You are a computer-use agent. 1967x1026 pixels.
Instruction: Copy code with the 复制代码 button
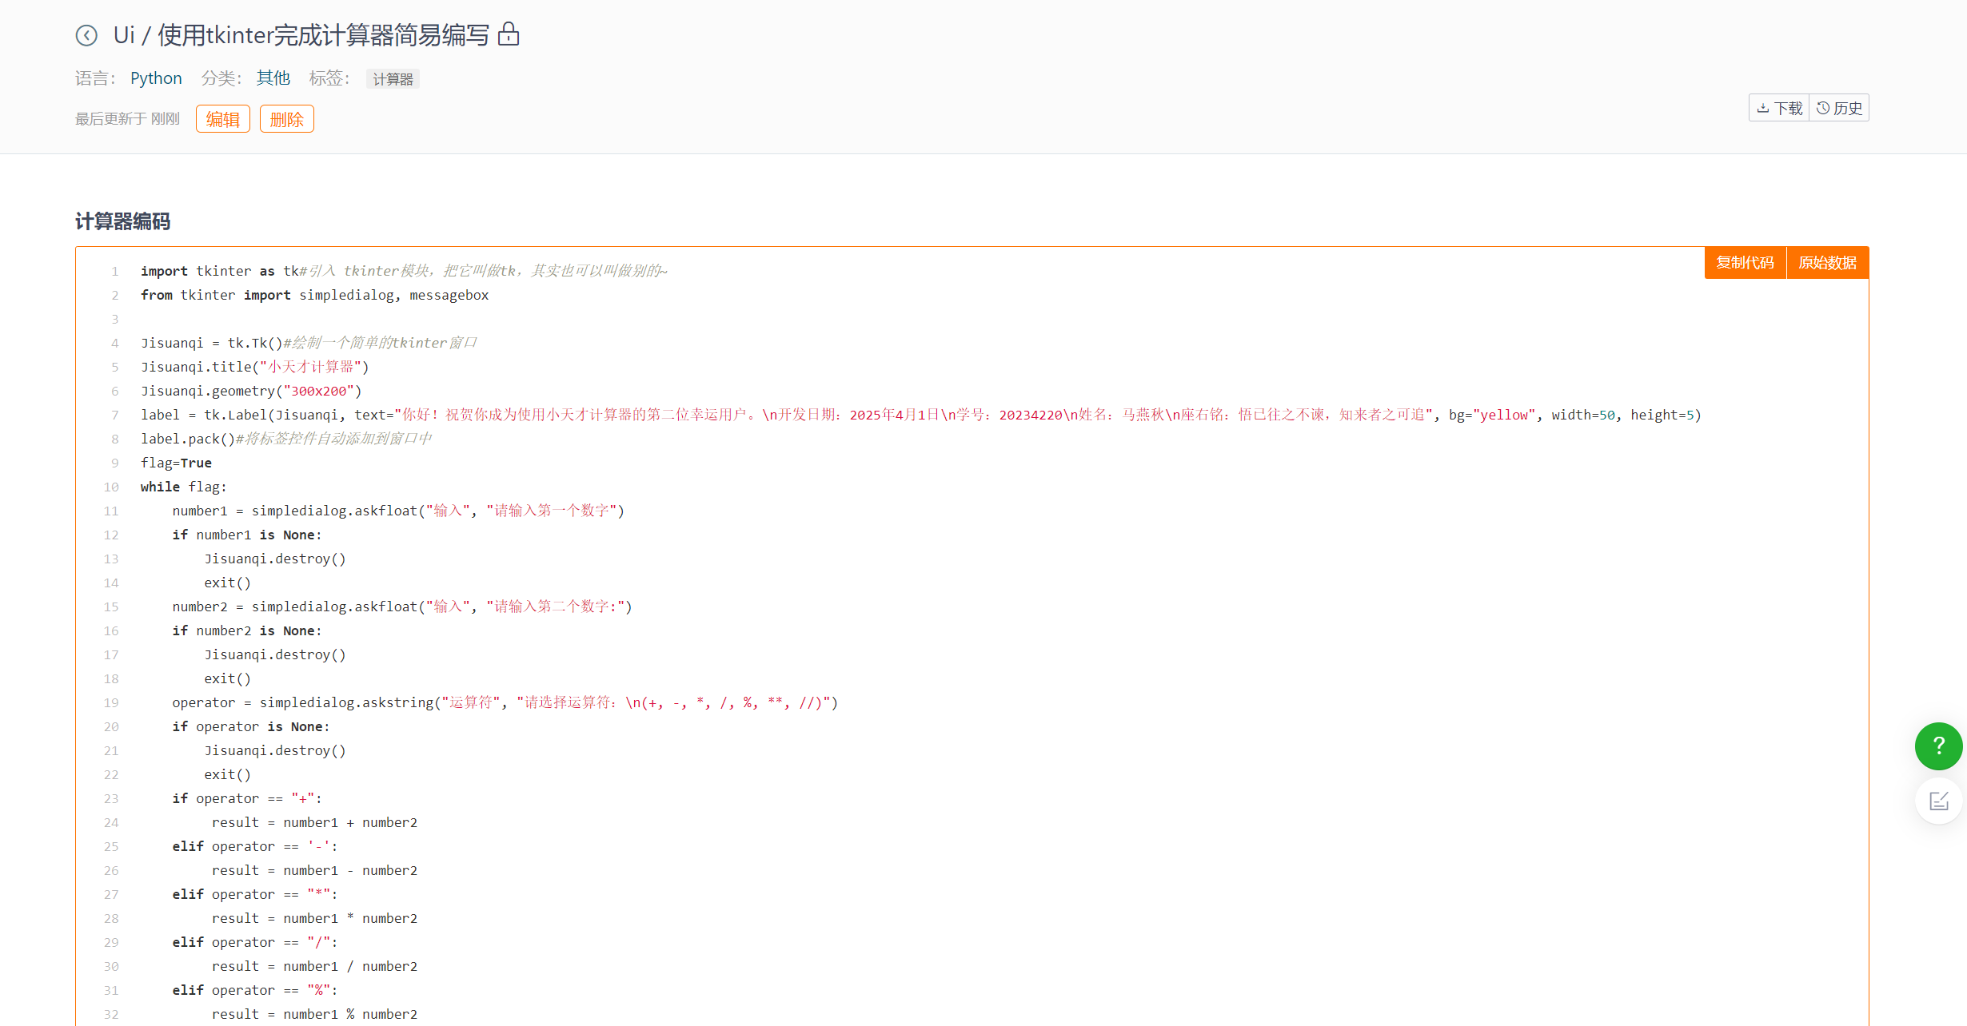coord(1745,263)
